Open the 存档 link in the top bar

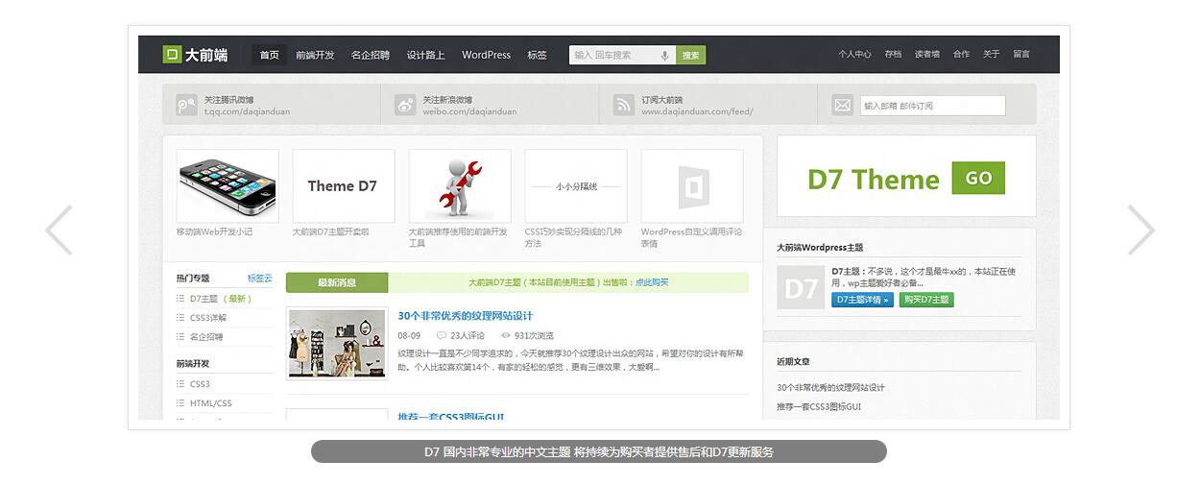tap(893, 55)
